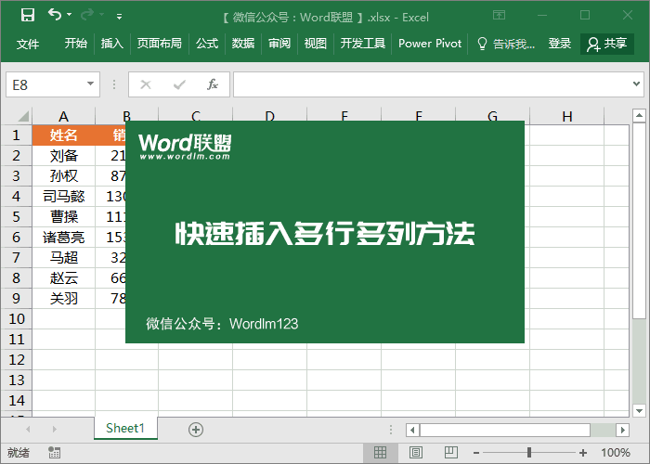
Task: Click the 共享 share button
Action: (606, 44)
